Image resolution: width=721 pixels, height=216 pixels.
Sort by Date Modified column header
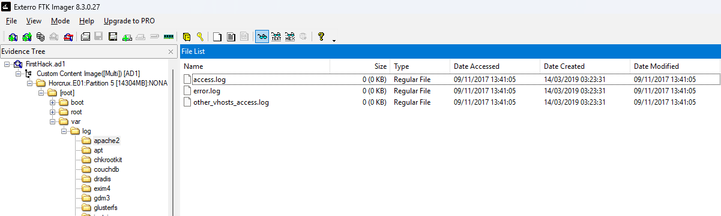675,66
